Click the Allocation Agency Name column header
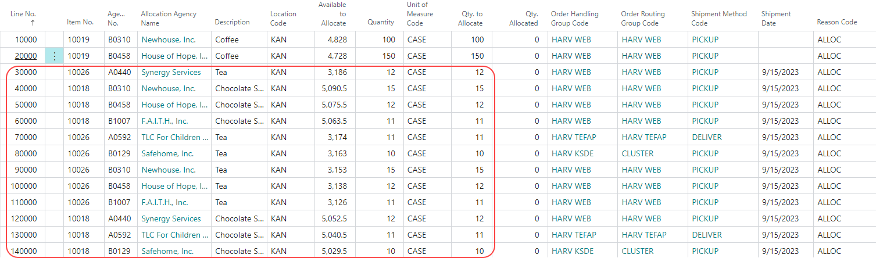 pos(169,18)
